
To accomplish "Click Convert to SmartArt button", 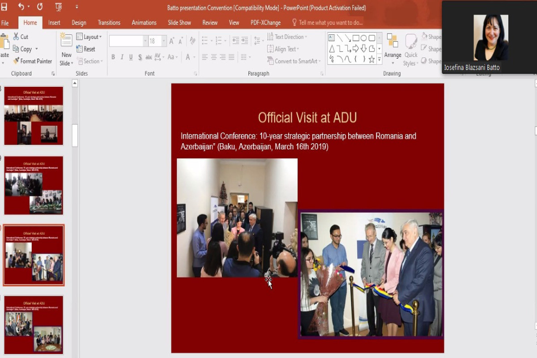I will coord(294,61).
